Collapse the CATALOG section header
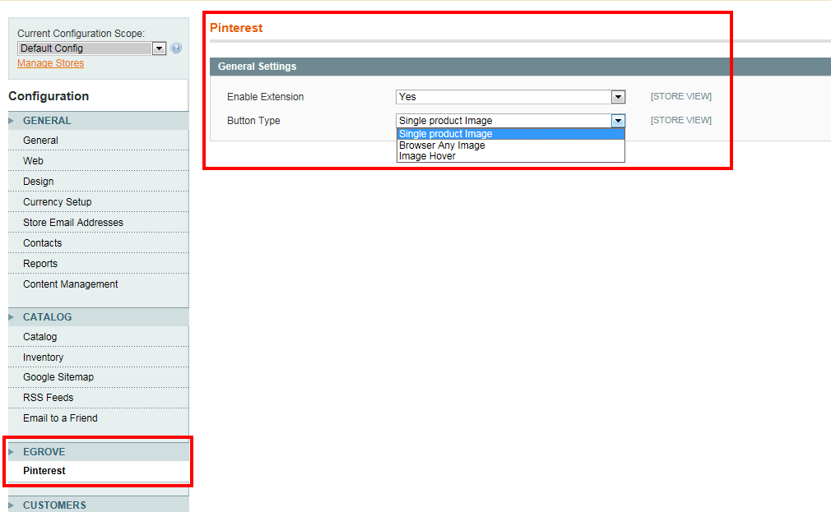Viewport: 831px width, 512px height. click(x=99, y=317)
